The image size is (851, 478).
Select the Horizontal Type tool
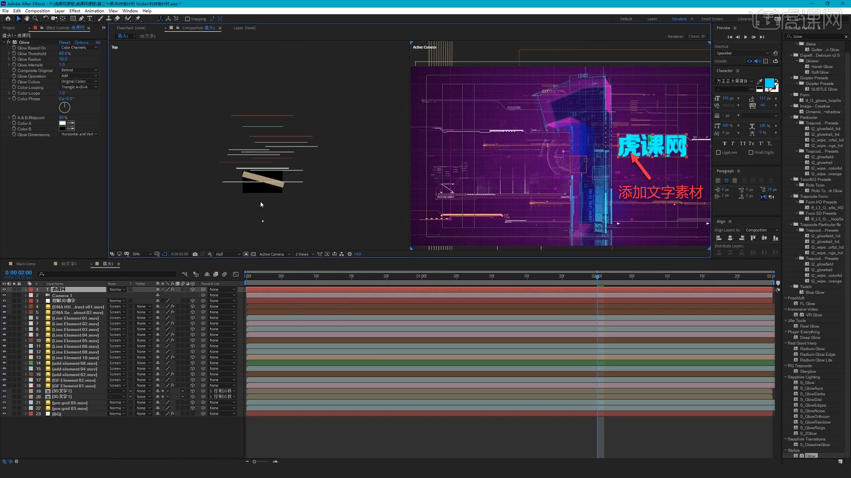pos(90,19)
